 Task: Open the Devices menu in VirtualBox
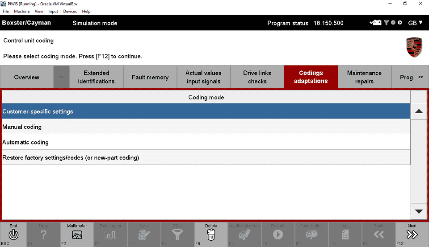(x=70, y=11)
